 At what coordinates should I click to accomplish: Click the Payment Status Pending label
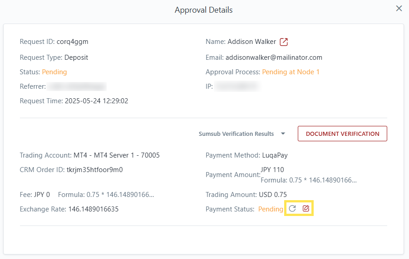(271, 209)
